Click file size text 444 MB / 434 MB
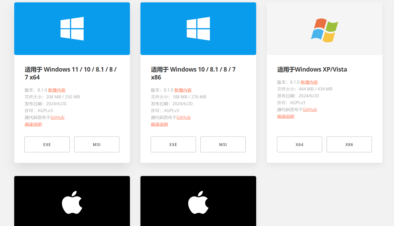Viewport: 394px width, 226px height. 316,89
